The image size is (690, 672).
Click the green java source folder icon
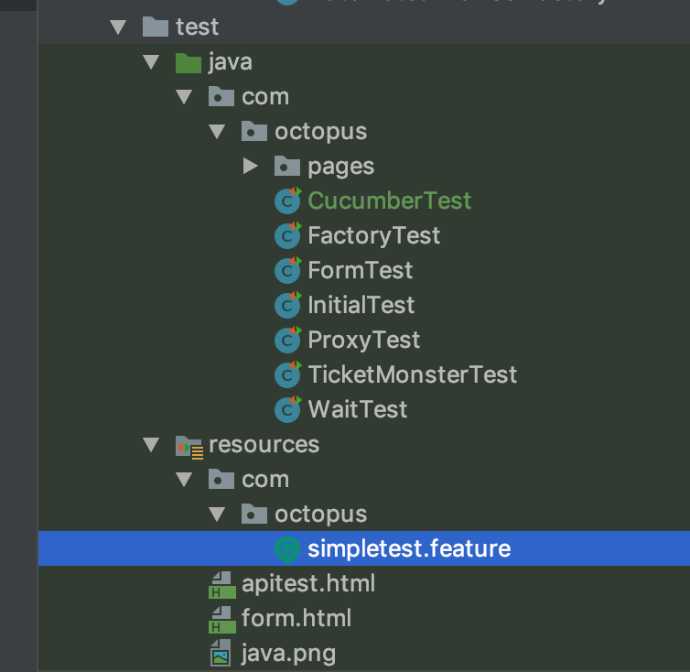click(189, 62)
